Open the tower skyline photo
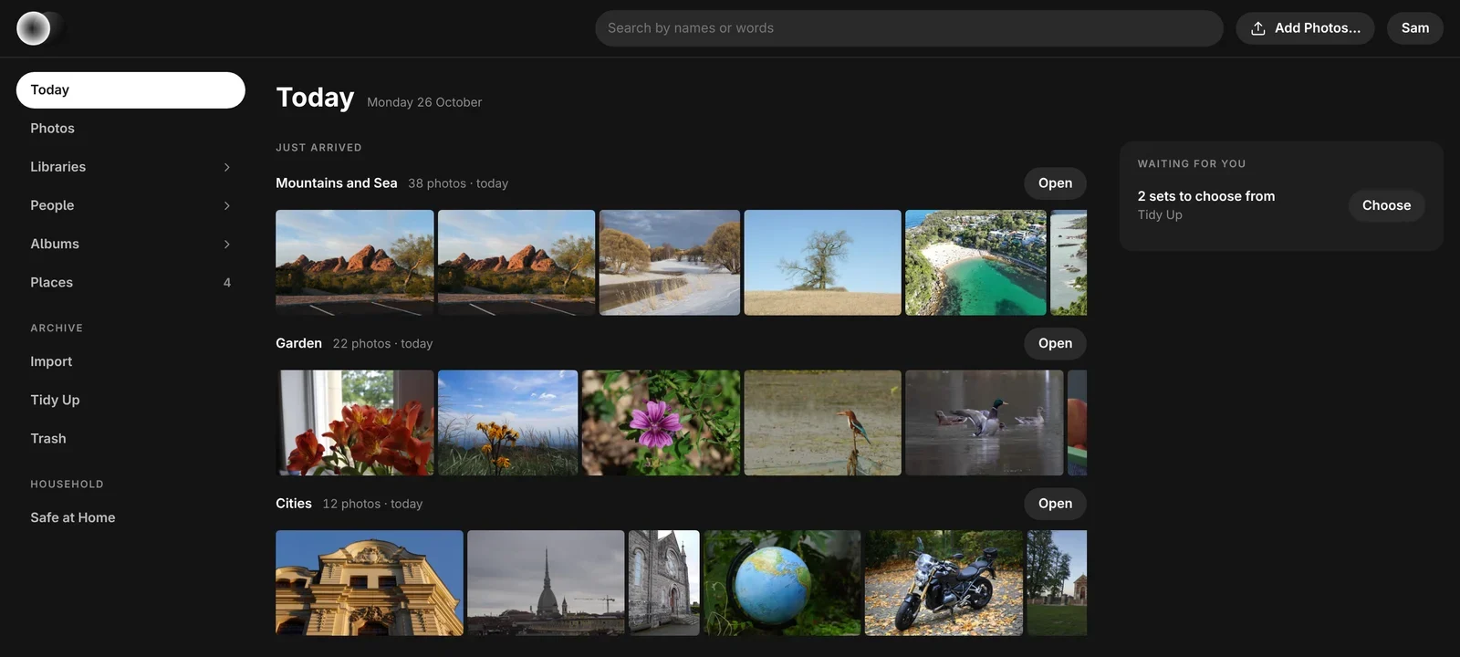The image size is (1460, 657). [546, 583]
